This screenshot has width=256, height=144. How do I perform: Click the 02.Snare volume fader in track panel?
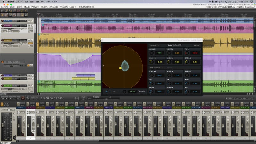click(x=10, y=28)
